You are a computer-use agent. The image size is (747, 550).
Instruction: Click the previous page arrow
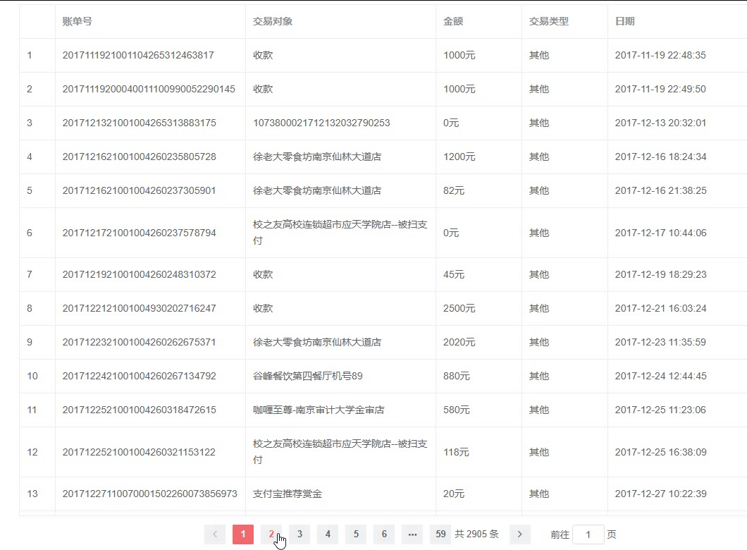(x=214, y=534)
